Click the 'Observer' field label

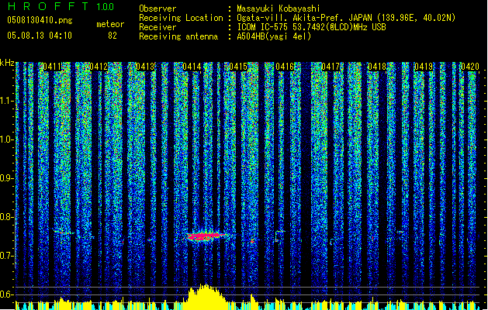tap(157, 9)
